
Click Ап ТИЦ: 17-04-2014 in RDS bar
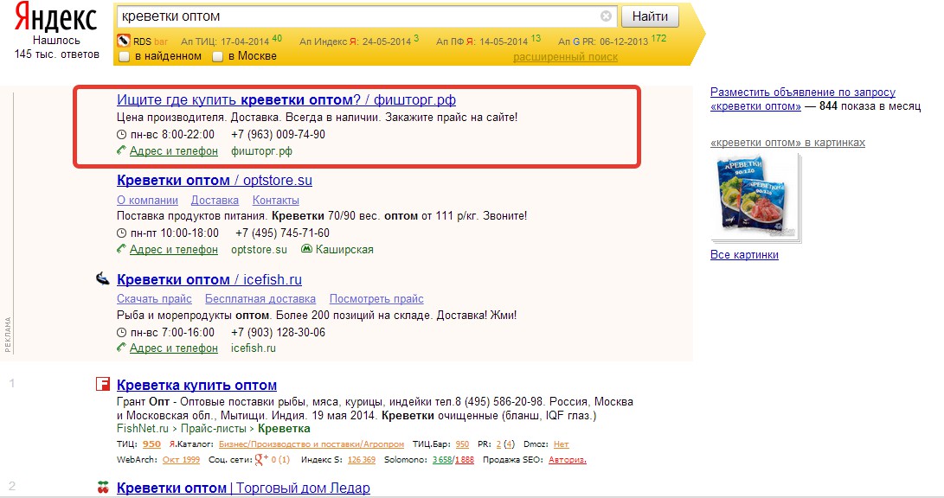(x=225, y=41)
